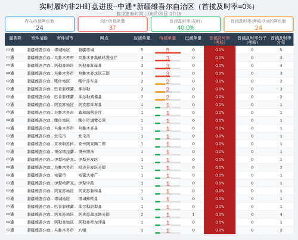
Task: Click 塔城地区 city in 新疆塔城 row
Action: coord(62,50)
